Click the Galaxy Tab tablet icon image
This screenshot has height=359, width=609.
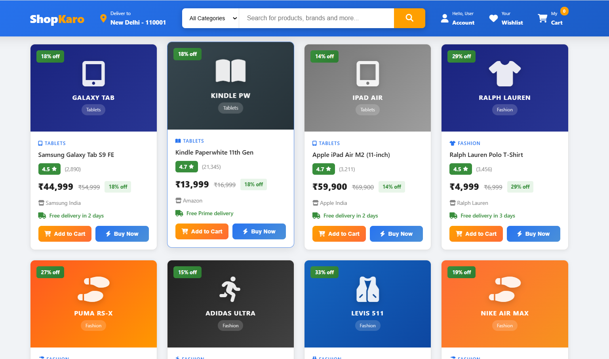click(93, 74)
